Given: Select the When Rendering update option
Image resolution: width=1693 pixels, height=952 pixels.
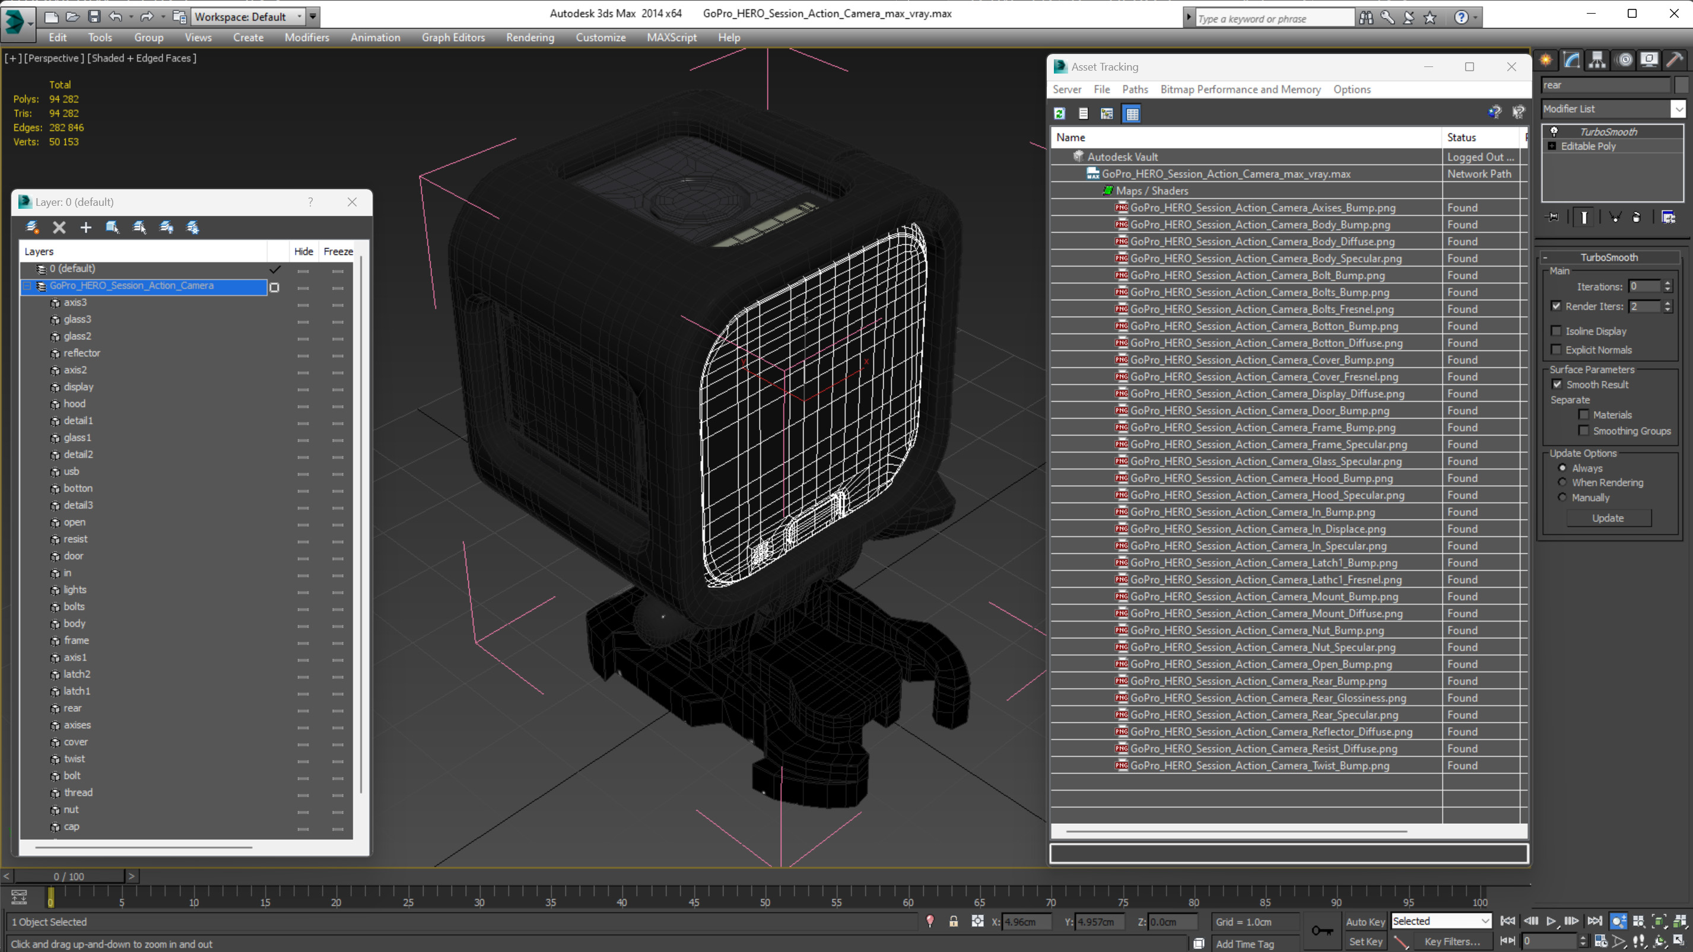Looking at the screenshot, I should [x=1562, y=482].
